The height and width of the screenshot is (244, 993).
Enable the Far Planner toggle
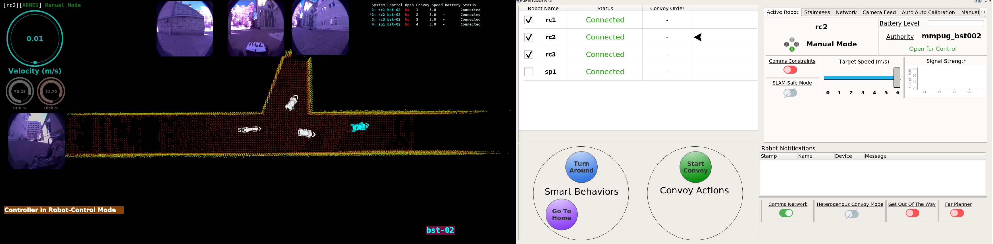coord(957,213)
